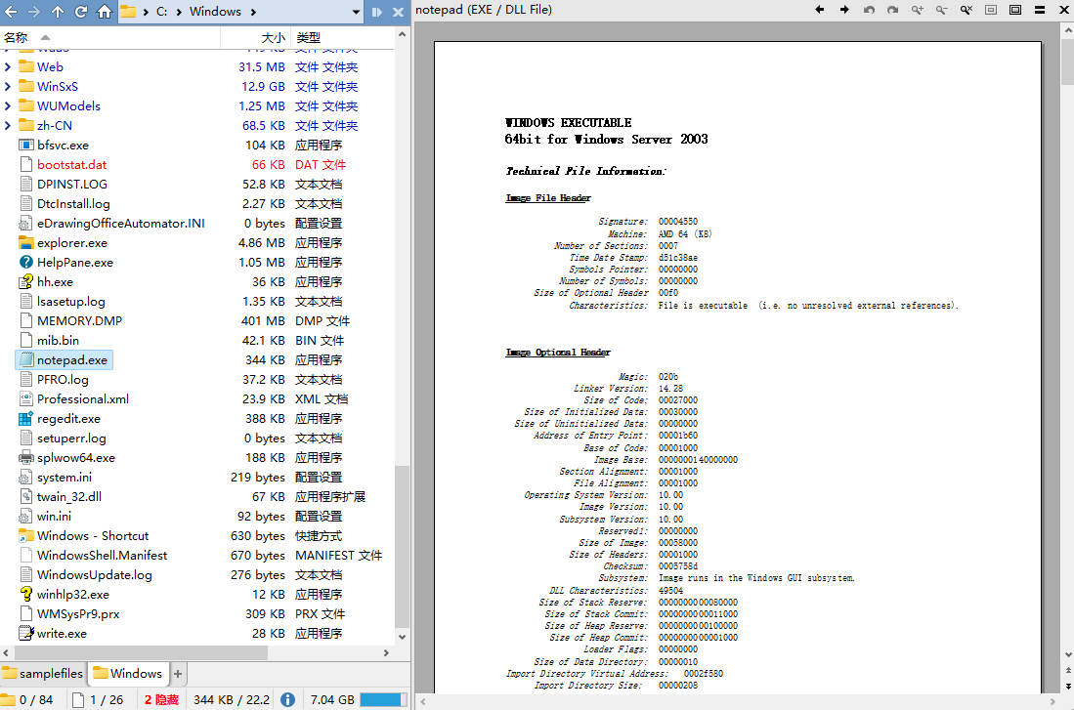Rotate the preview clockwise

click(893, 10)
